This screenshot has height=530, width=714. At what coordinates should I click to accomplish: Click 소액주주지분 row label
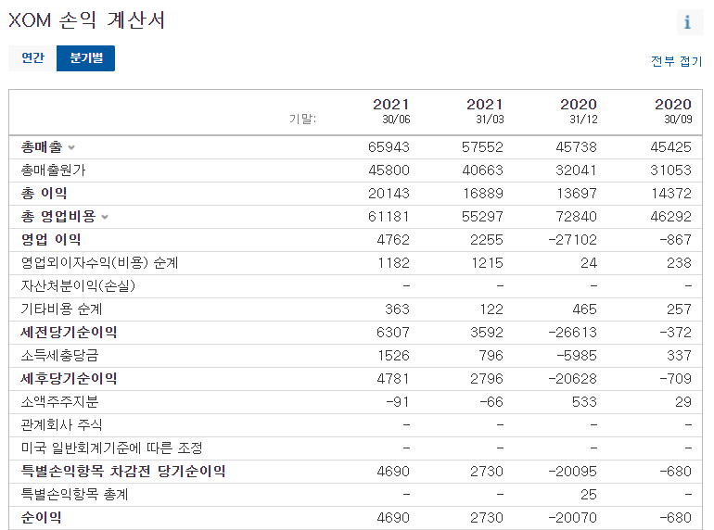(59, 402)
